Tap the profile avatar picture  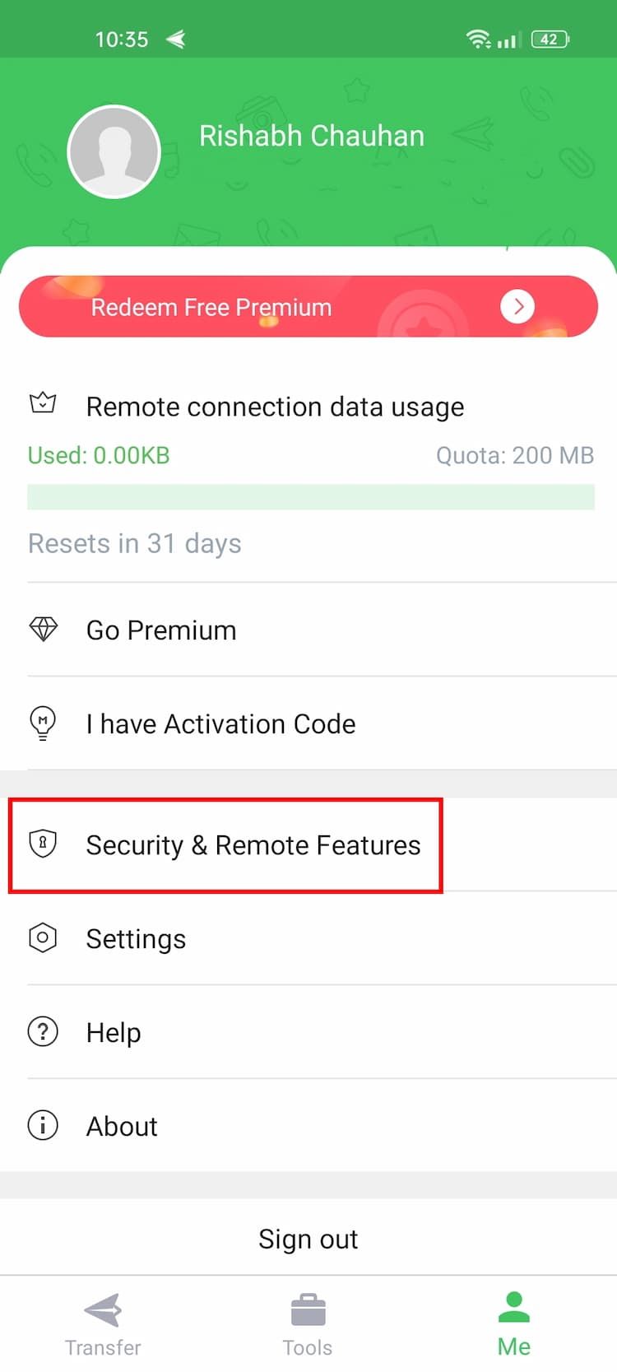point(114,151)
